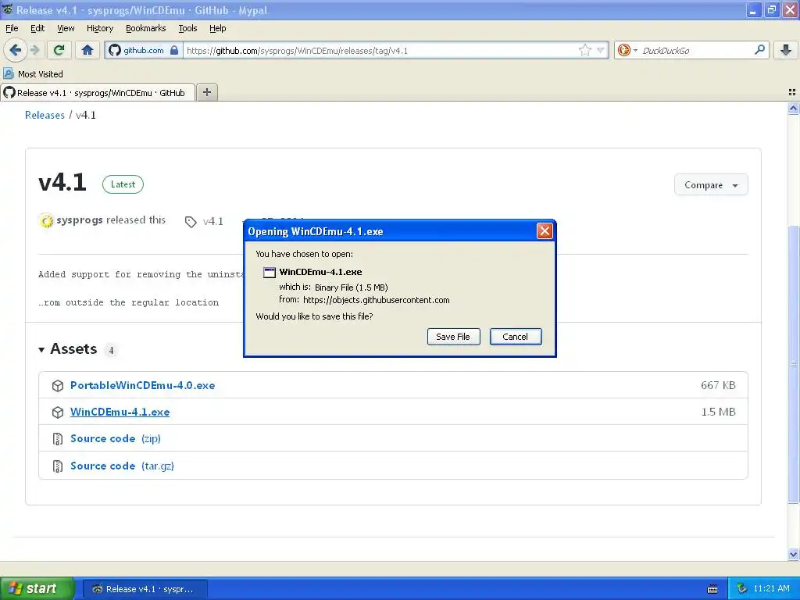Open the sysprogs author link
The width and height of the screenshot is (800, 600).
coord(79,220)
